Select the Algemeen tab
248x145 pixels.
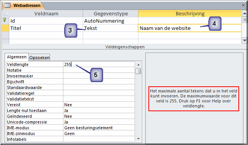coord(17,57)
